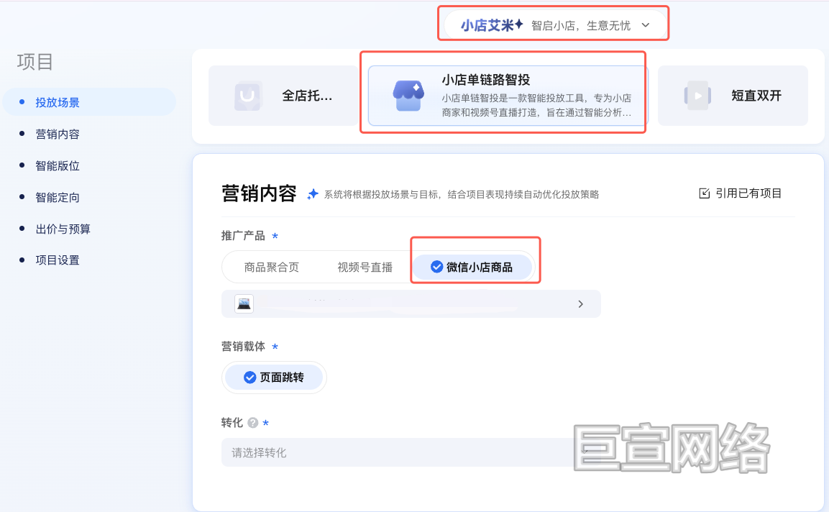Viewport: 829px width, 512px height.
Task: Choose the 小店单链路智投 scenario card
Action: pos(508,96)
